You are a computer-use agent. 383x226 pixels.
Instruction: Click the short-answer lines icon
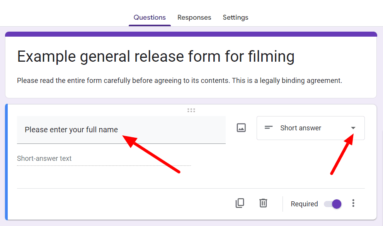coord(269,128)
